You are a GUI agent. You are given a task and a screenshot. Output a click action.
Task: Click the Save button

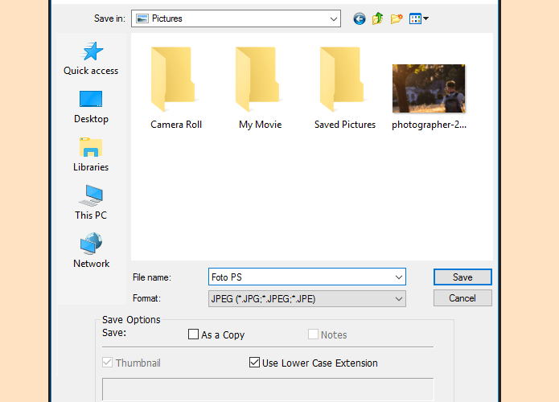(x=462, y=277)
